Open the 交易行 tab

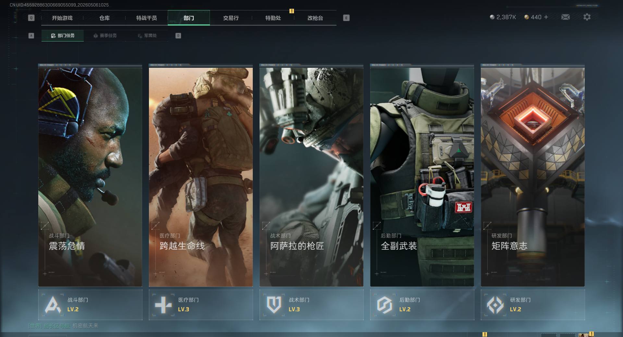[231, 18]
